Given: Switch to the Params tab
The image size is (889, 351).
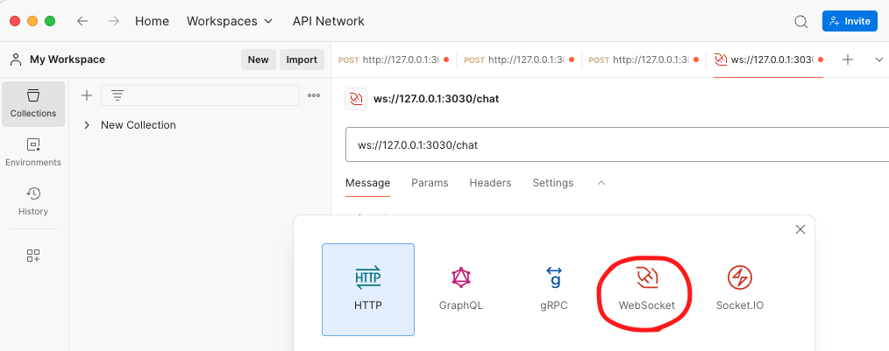Looking at the screenshot, I should [430, 183].
